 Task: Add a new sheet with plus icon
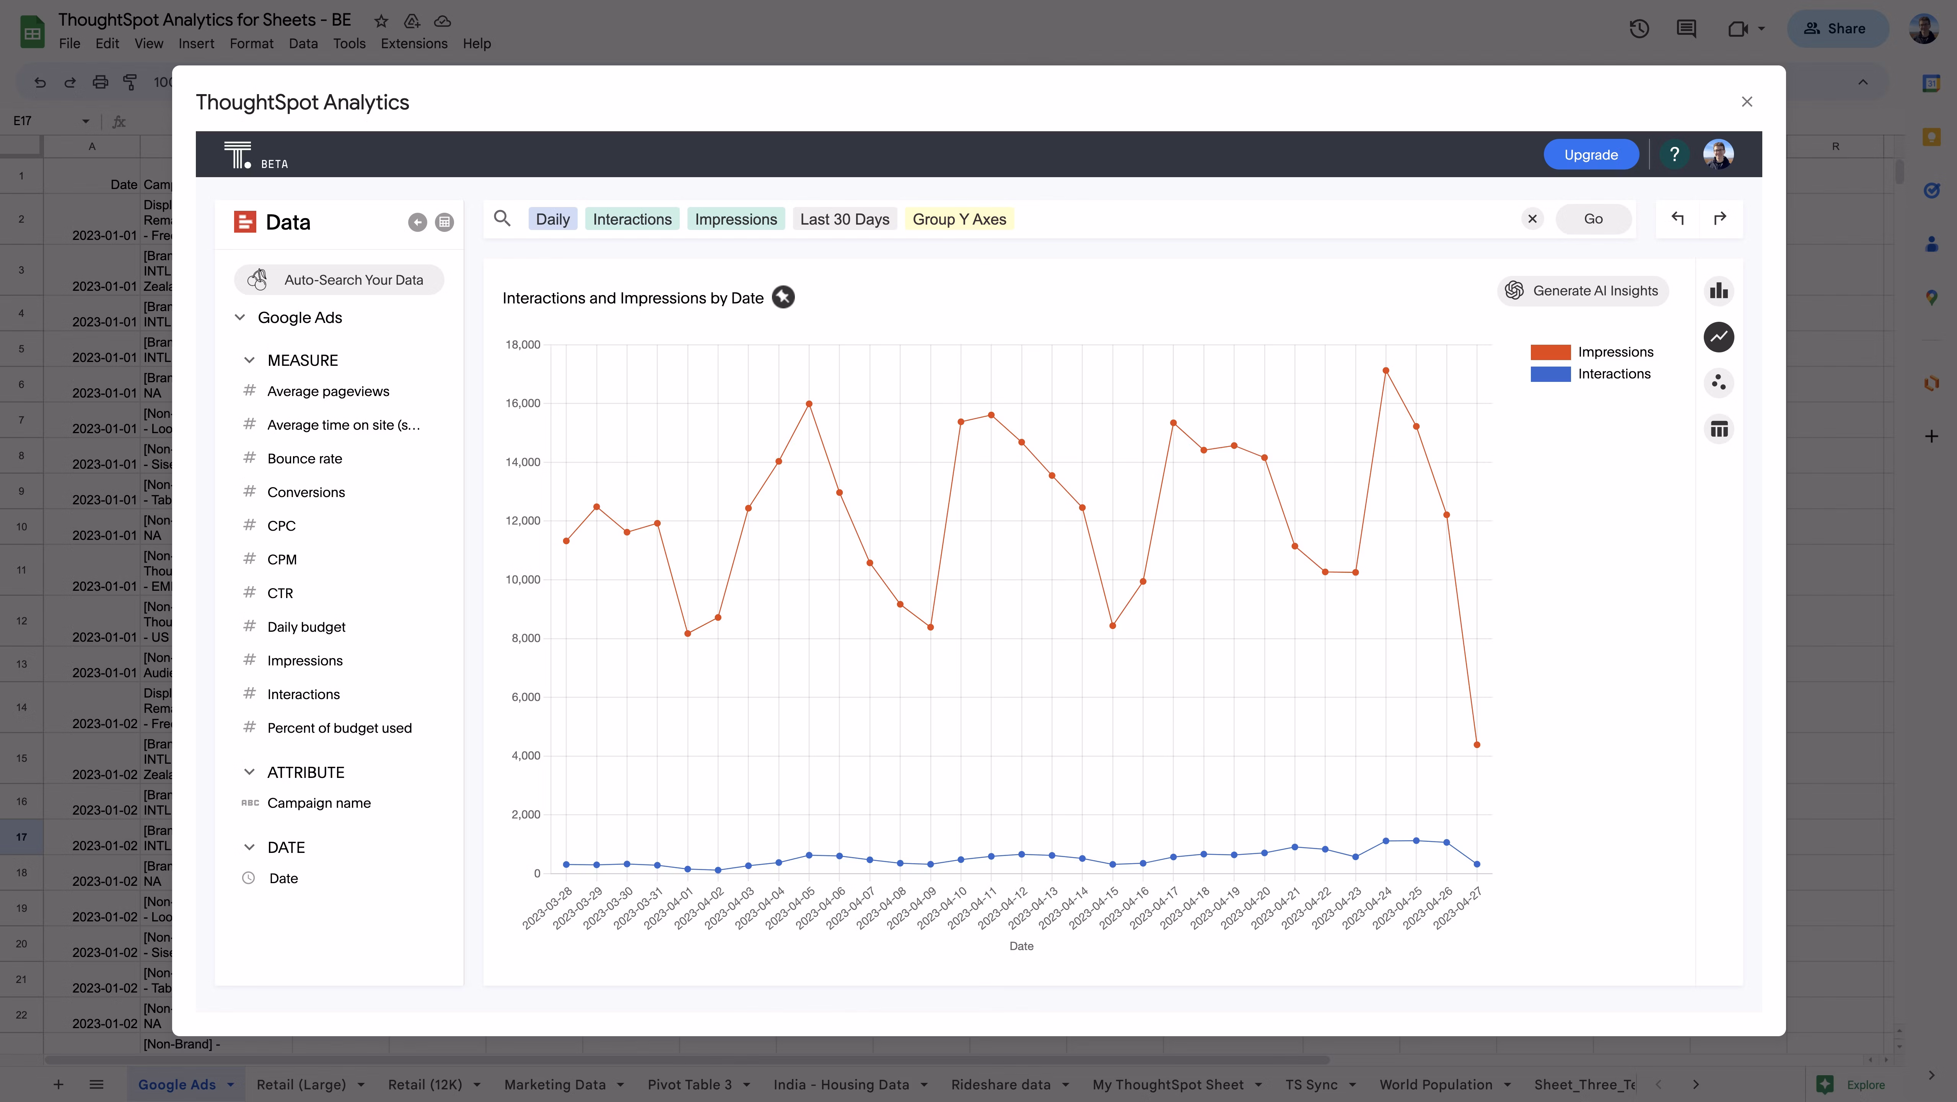[59, 1084]
